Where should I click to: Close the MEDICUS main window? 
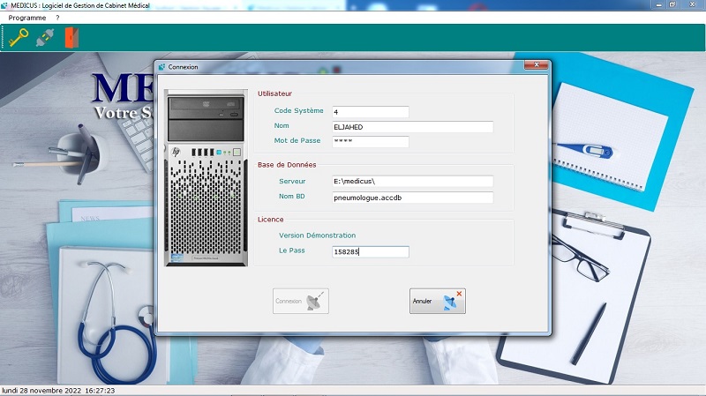click(x=693, y=4)
